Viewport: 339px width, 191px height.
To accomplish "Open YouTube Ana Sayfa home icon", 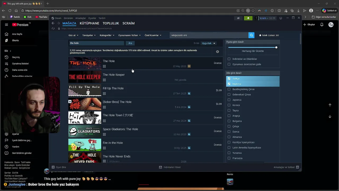I will pos(6,34).
